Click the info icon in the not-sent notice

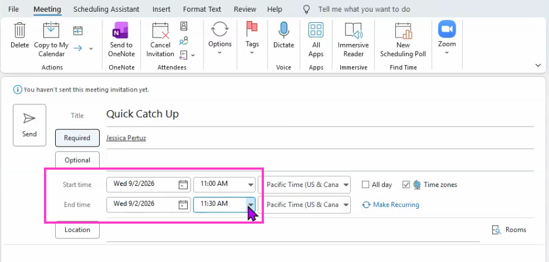(x=17, y=90)
